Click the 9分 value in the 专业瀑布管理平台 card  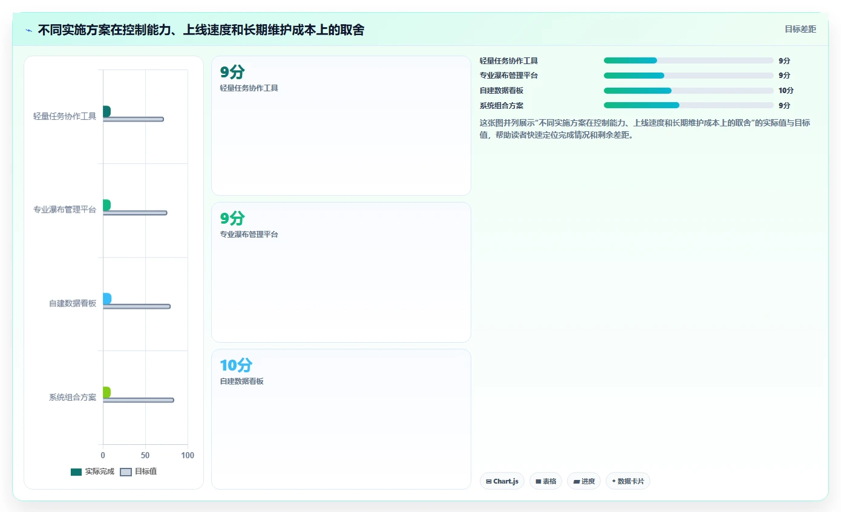(232, 218)
